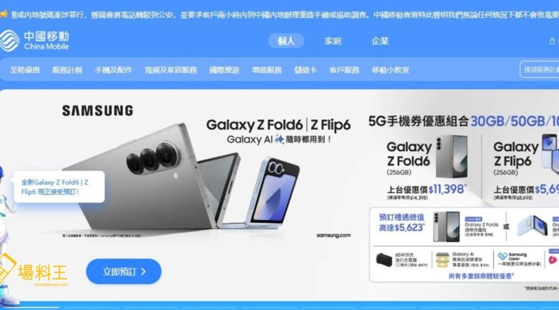Viewport: 559px width, 310px height.
Task: Open the 客戶服務 menu item
Action: coord(344,70)
